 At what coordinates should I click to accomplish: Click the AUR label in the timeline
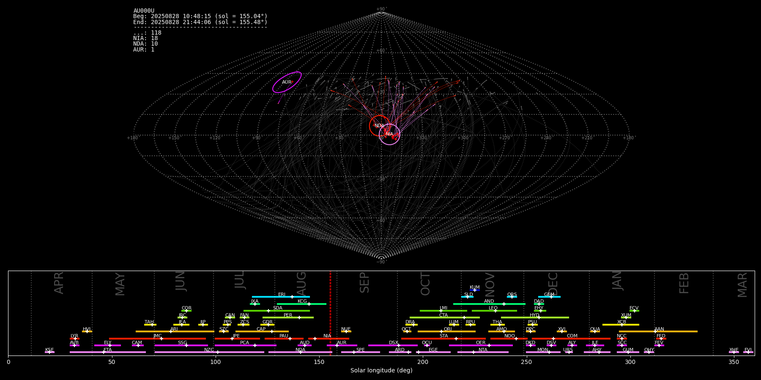click(x=342, y=343)
